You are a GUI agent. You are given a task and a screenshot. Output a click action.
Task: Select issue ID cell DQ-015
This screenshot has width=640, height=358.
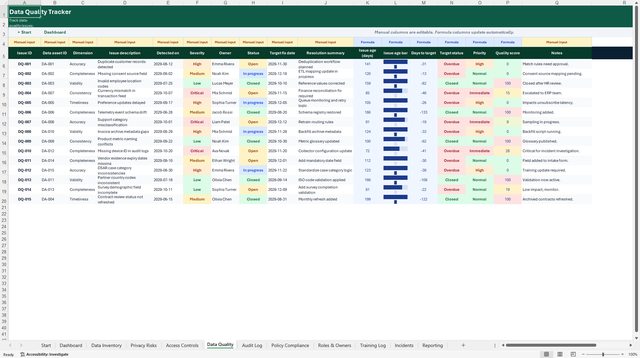click(x=24, y=199)
